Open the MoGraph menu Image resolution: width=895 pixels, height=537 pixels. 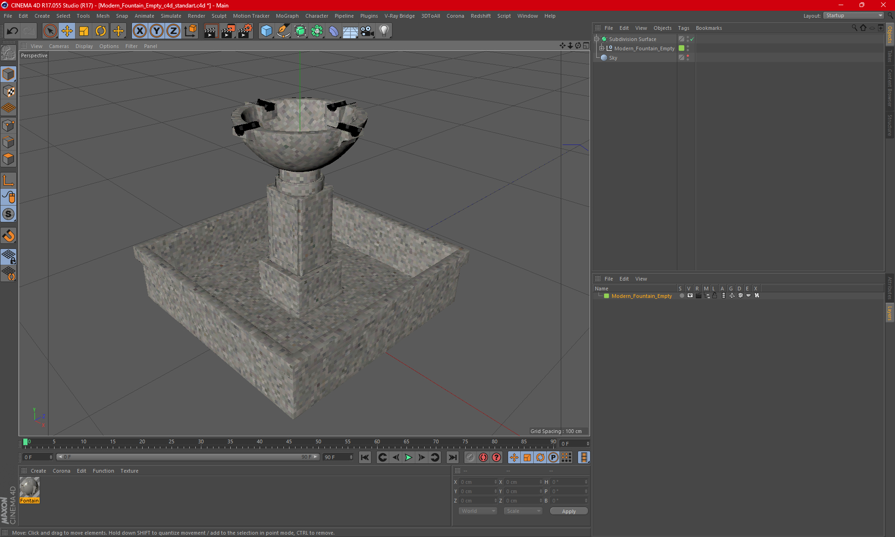coord(287,16)
